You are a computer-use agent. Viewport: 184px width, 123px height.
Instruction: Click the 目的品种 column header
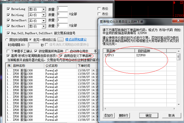[x=144, y=51]
